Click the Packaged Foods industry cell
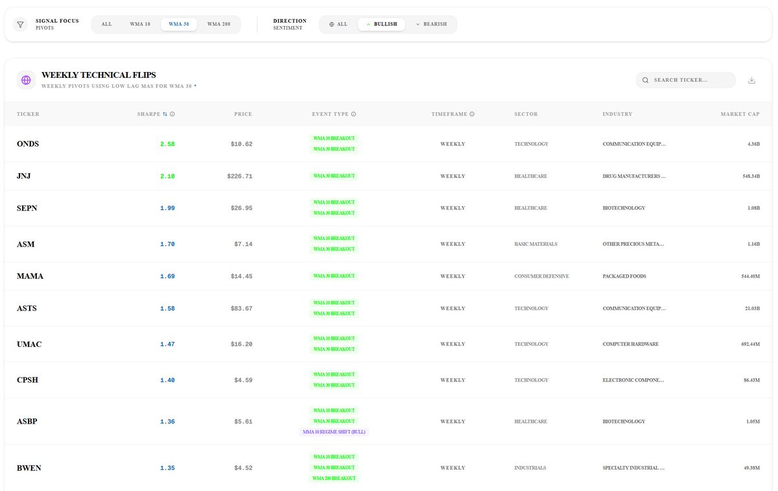Viewport: 778px width, 491px height. tap(624, 276)
